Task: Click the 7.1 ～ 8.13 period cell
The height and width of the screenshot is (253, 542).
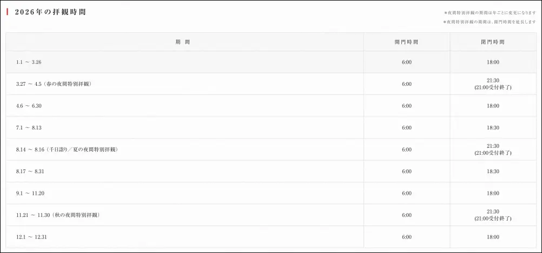Action: coord(29,128)
